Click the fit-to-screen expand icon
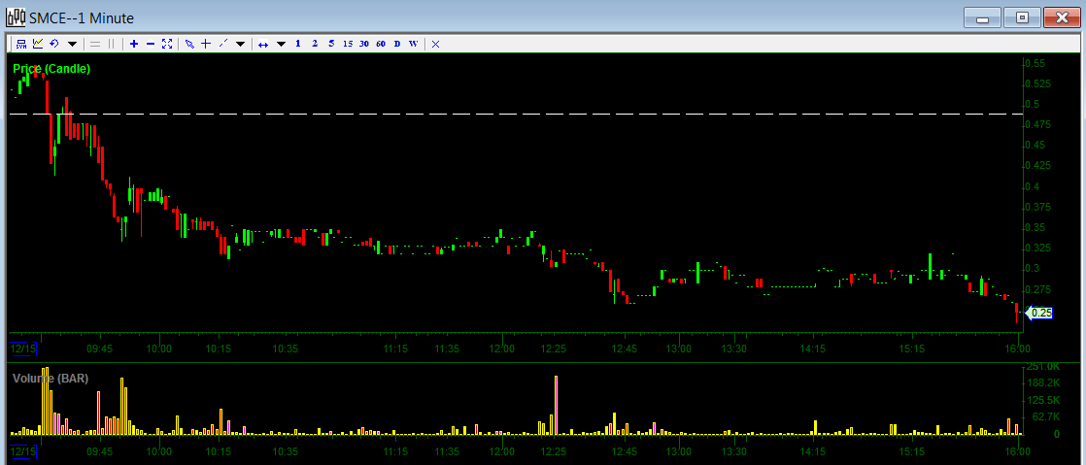 pyautogui.click(x=167, y=44)
